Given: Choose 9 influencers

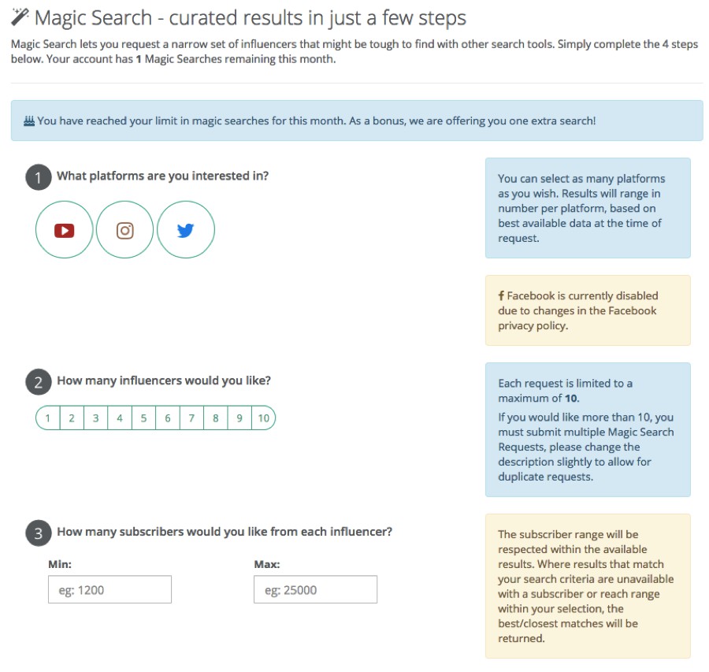Looking at the screenshot, I should tap(239, 418).
